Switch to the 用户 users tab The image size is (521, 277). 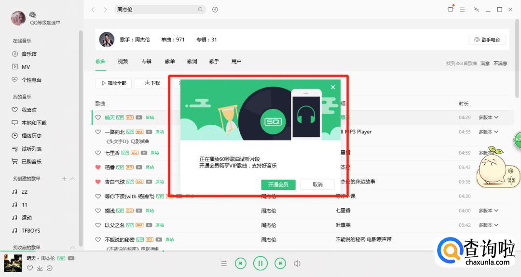(x=236, y=61)
